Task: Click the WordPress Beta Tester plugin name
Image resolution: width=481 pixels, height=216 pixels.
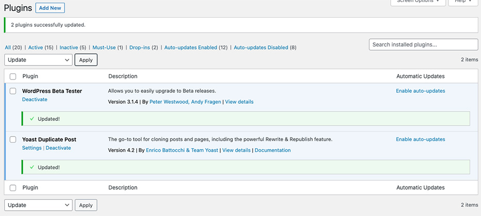Action: click(x=52, y=91)
